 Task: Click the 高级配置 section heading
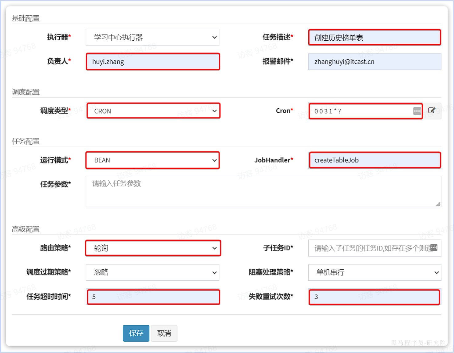(x=26, y=229)
